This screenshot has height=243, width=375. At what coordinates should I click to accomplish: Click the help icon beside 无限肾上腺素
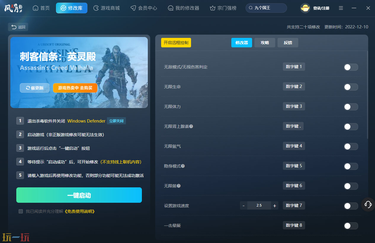click(191, 126)
